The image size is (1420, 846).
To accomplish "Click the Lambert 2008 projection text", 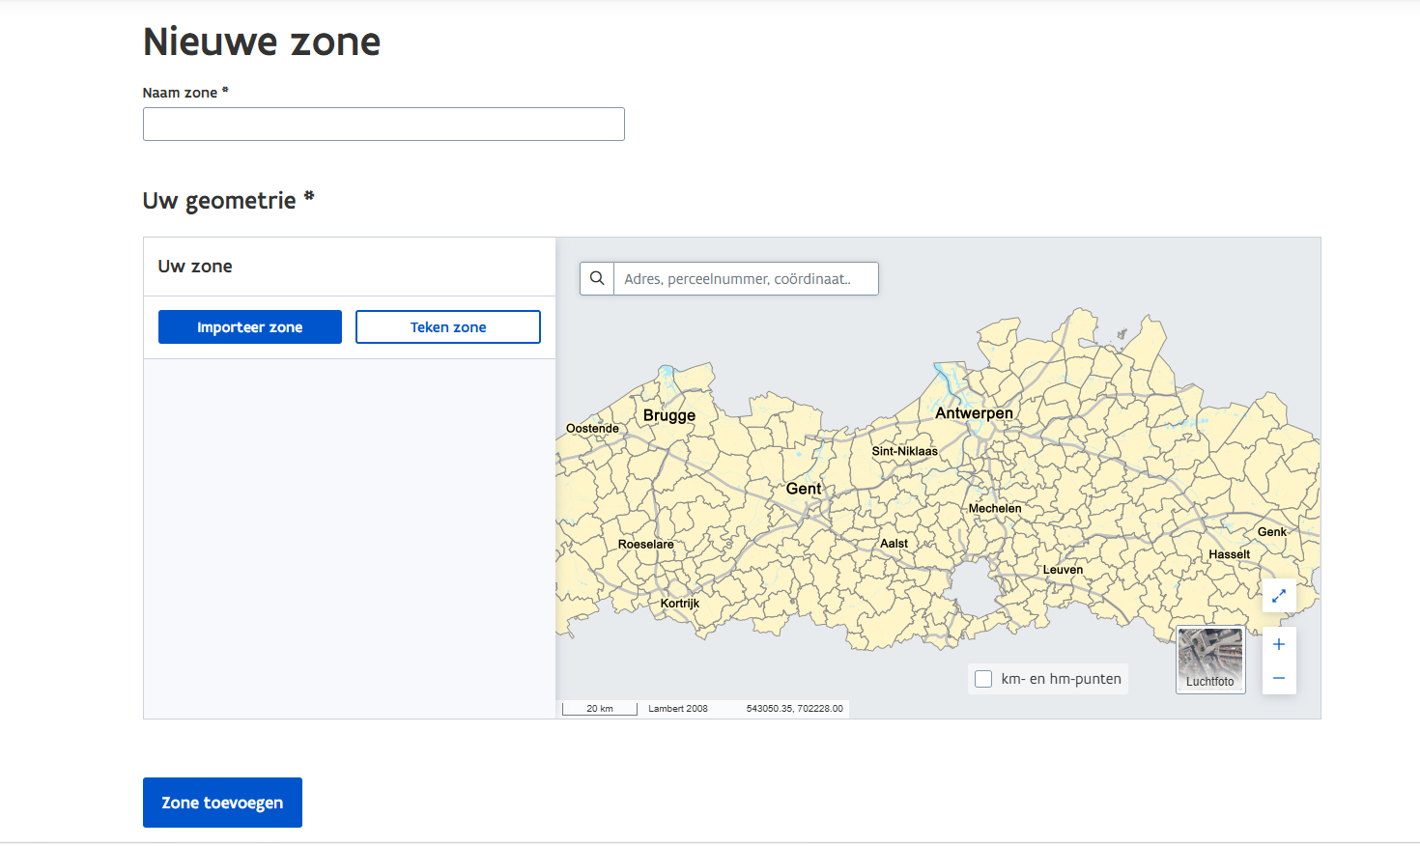I will (x=678, y=709).
